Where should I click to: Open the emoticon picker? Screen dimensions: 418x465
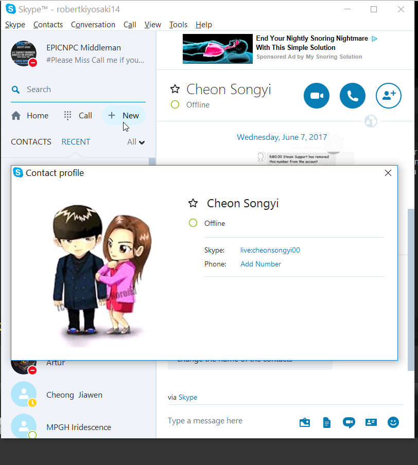[x=393, y=422]
